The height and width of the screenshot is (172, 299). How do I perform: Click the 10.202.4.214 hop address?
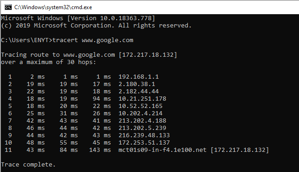pos(141,113)
